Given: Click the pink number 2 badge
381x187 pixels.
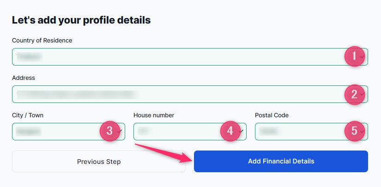Looking at the screenshot, I should [x=354, y=94].
